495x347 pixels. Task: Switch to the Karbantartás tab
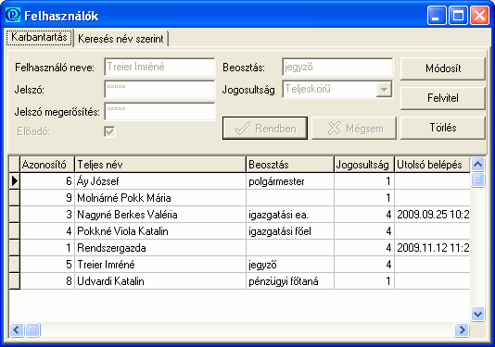[40, 37]
